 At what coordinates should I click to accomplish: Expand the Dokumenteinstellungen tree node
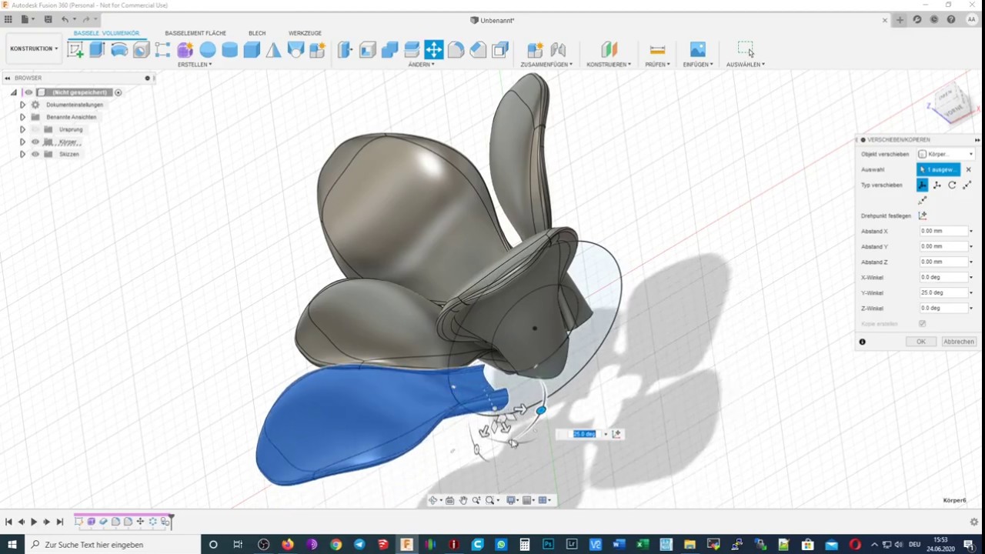[x=22, y=105]
